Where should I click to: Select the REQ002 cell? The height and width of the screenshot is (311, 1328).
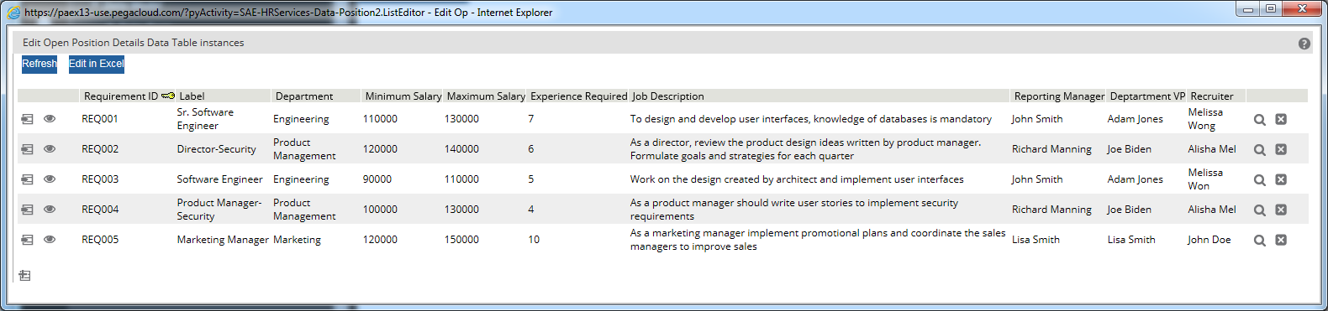[100, 149]
